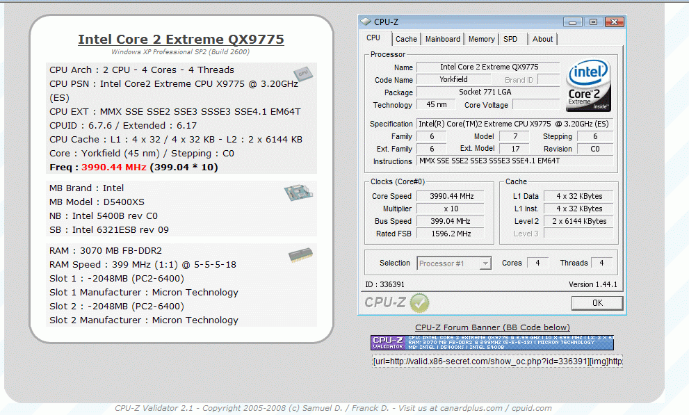The image size is (689, 415).
Task: Click the Revision C0 value
Action: click(595, 149)
